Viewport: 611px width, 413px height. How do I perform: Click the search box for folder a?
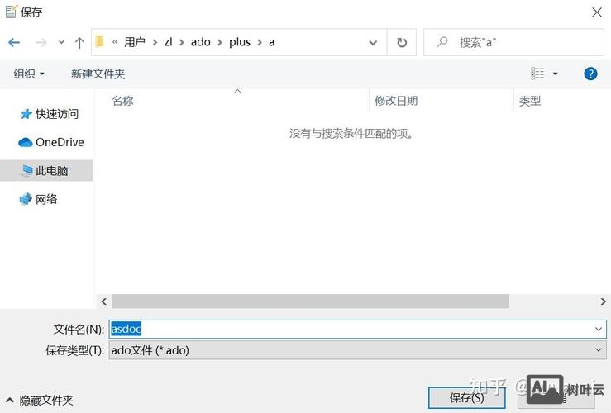[514, 42]
